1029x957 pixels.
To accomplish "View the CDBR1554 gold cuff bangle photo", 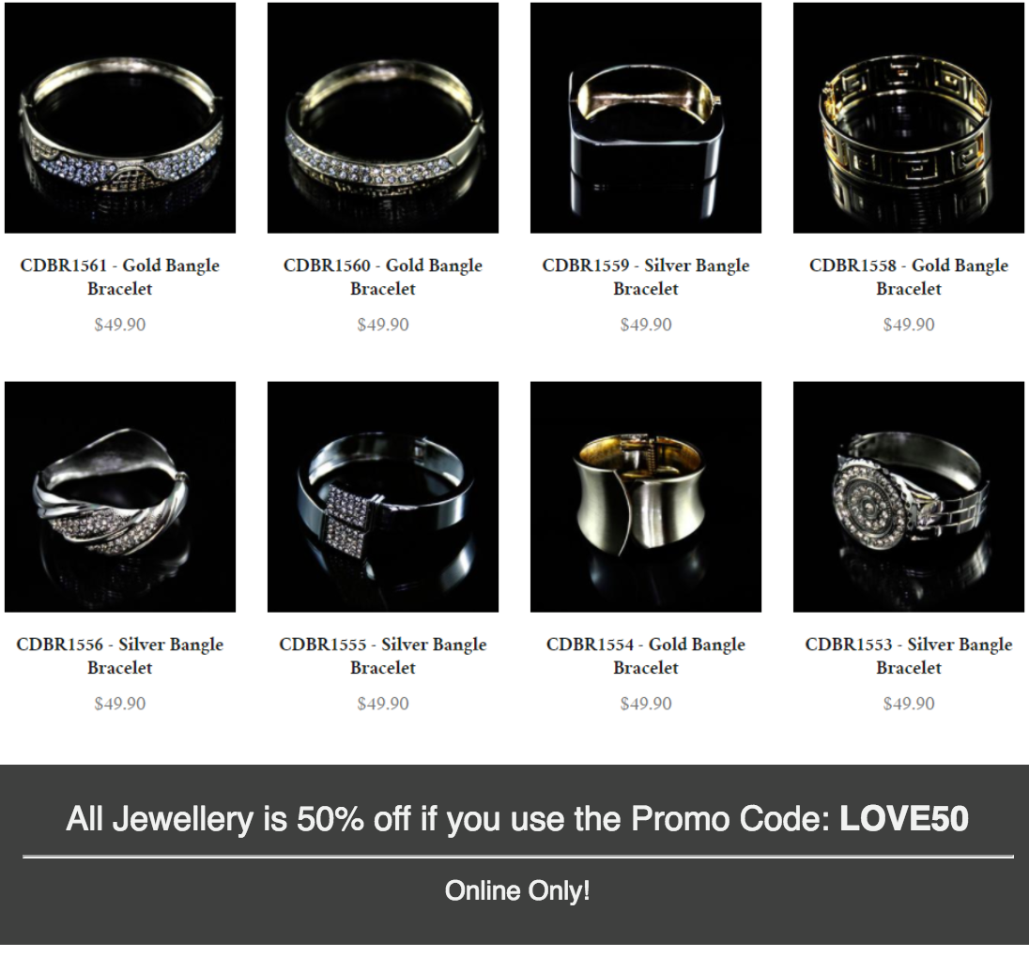I will click(x=646, y=497).
